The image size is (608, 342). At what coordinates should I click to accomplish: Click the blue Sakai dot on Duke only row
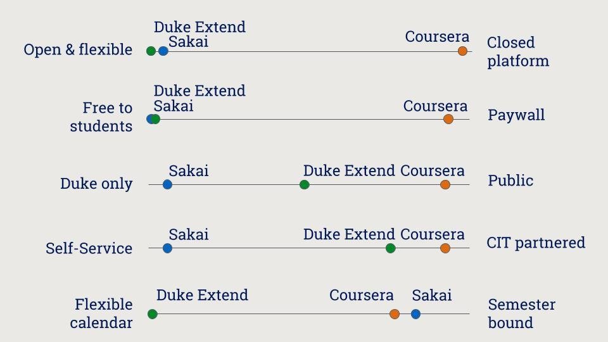tap(167, 185)
